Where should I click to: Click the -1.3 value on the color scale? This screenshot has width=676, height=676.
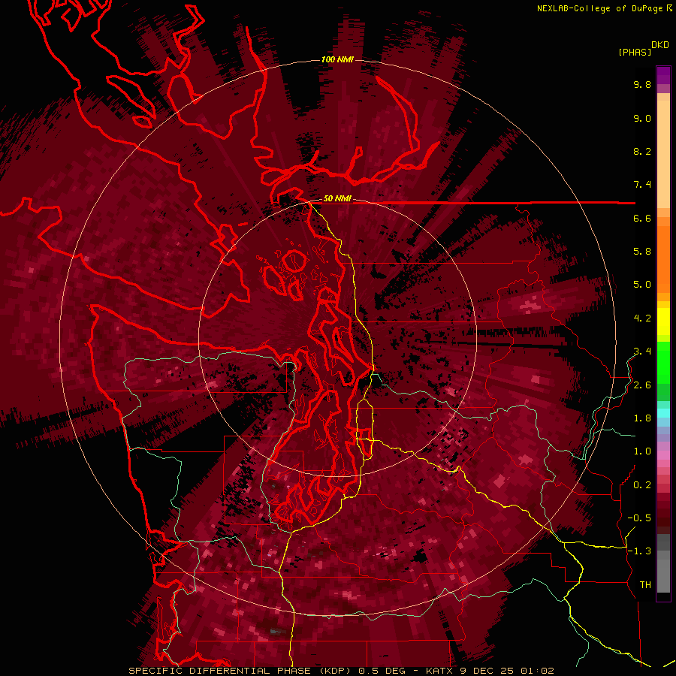(639, 551)
